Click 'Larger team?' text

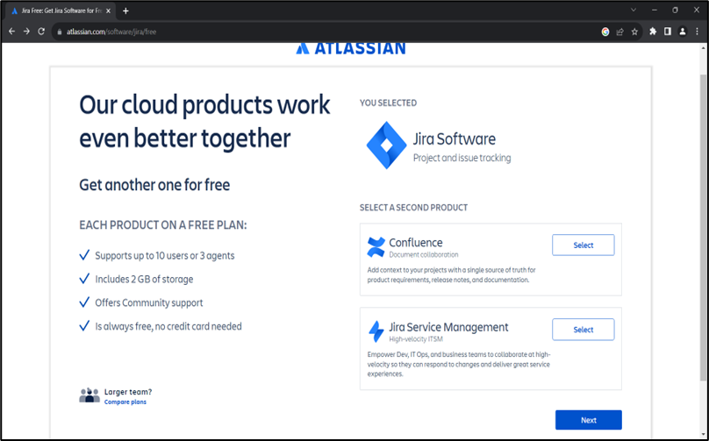[x=128, y=392]
